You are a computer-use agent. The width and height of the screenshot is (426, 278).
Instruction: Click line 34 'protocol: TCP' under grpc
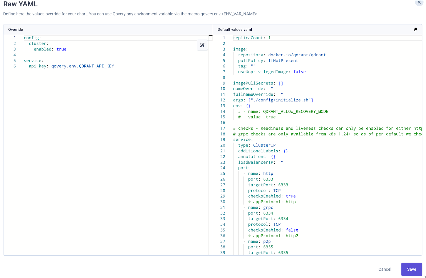tap(264, 225)
